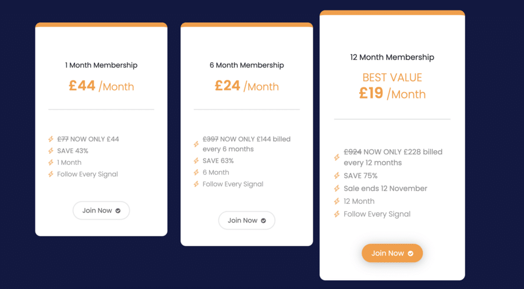Click lightning bolt beside the "12 Month" feature

point(337,202)
